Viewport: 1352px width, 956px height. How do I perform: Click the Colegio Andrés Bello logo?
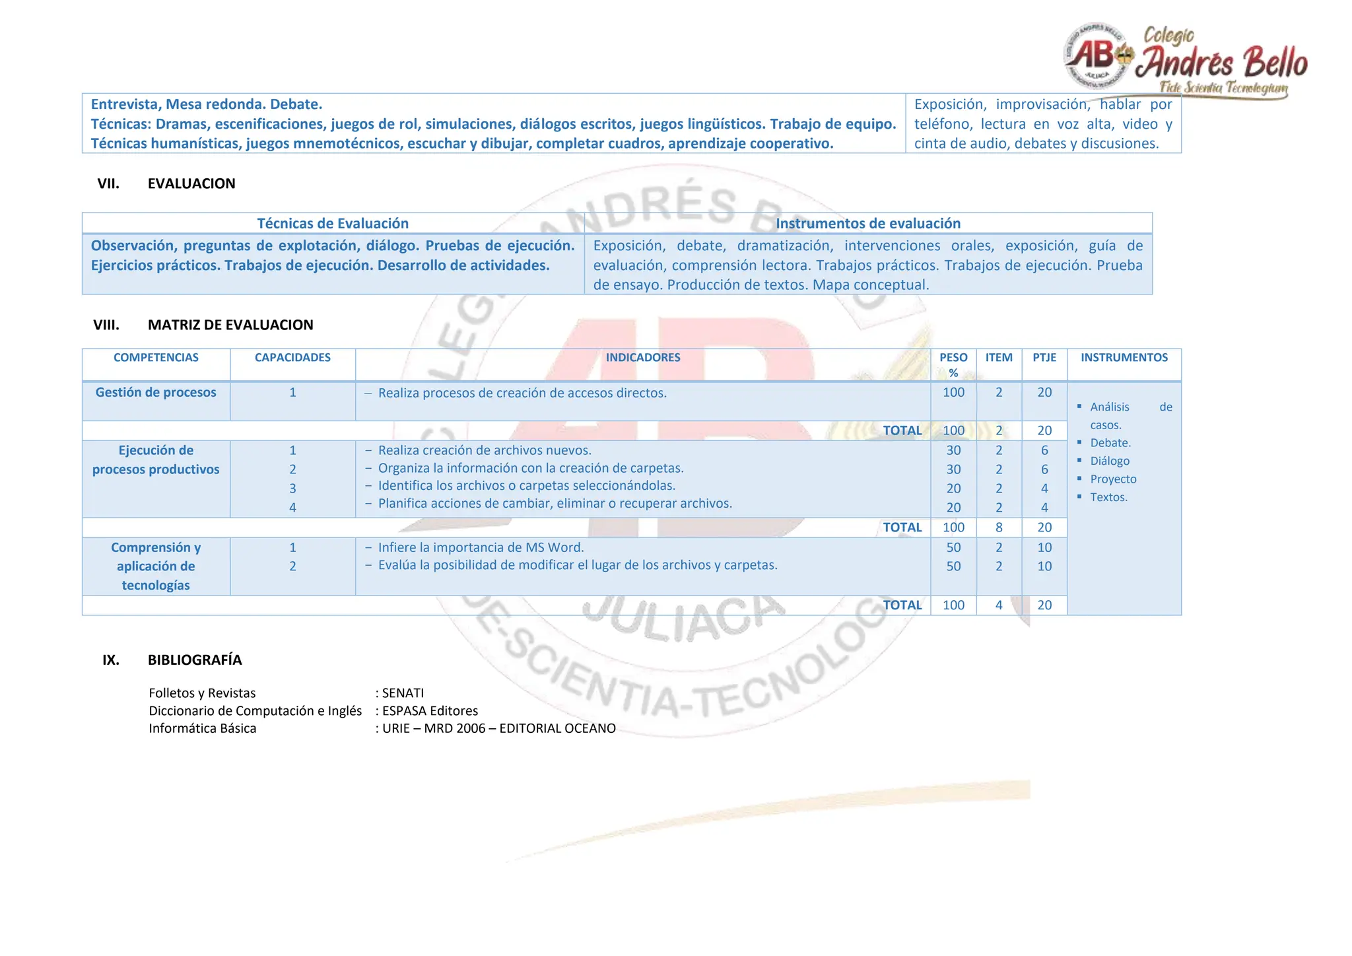click(1185, 61)
